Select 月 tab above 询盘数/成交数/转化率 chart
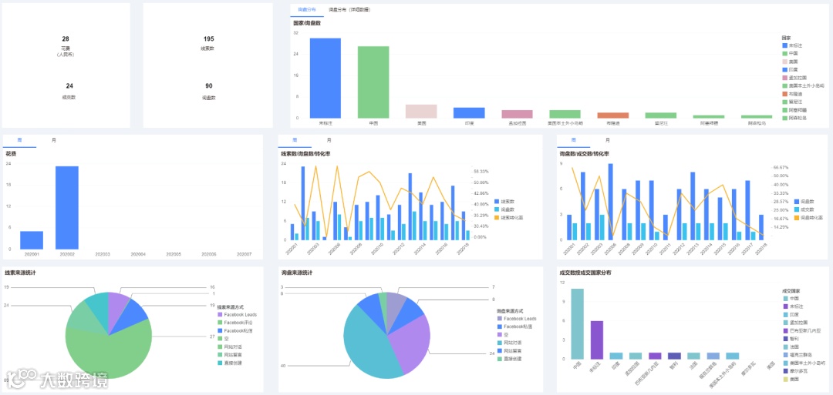 coord(607,140)
